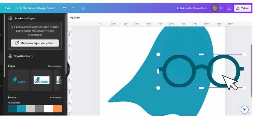Select the GhostWerber logo on white background
The height and width of the screenshot is (127, 255).
(42, 80)
